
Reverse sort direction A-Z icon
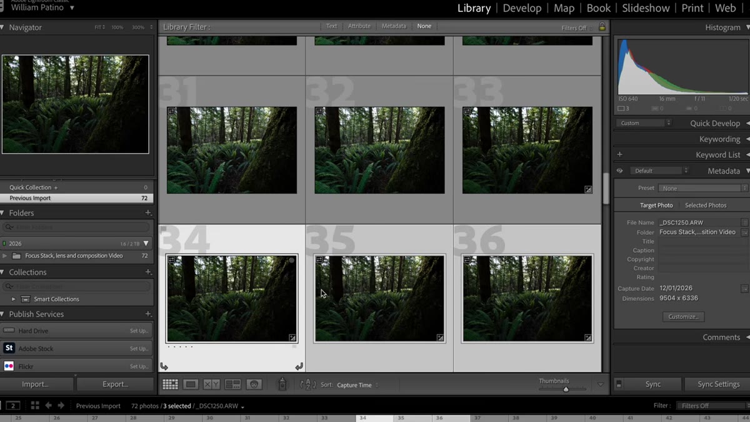(x=308, y=385)
